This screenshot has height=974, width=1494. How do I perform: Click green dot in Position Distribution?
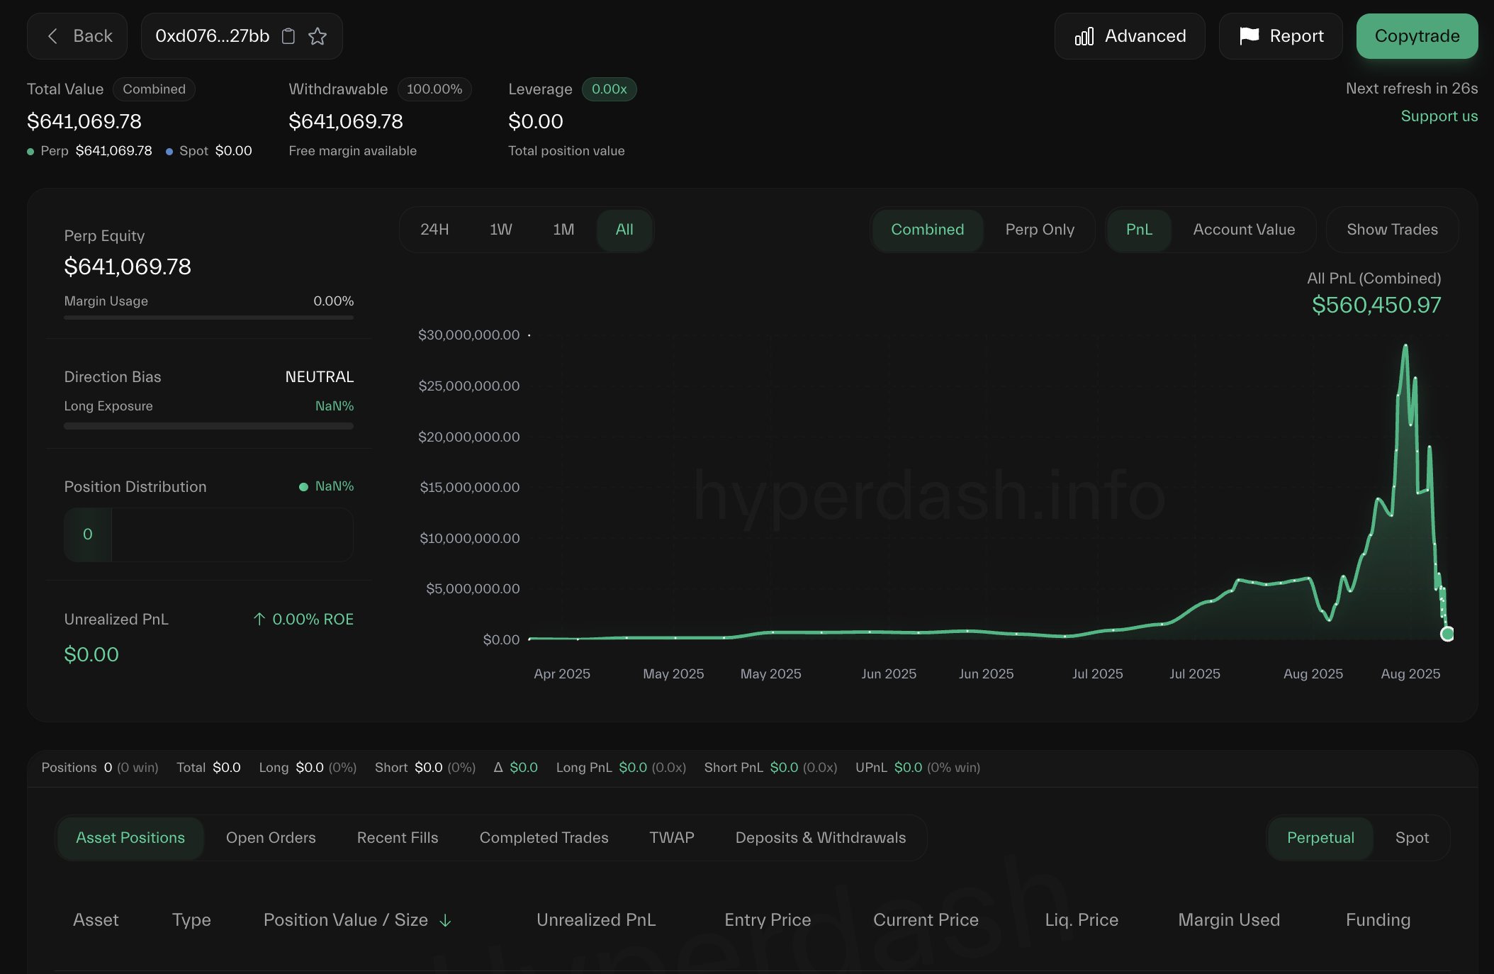click(303, 486)
